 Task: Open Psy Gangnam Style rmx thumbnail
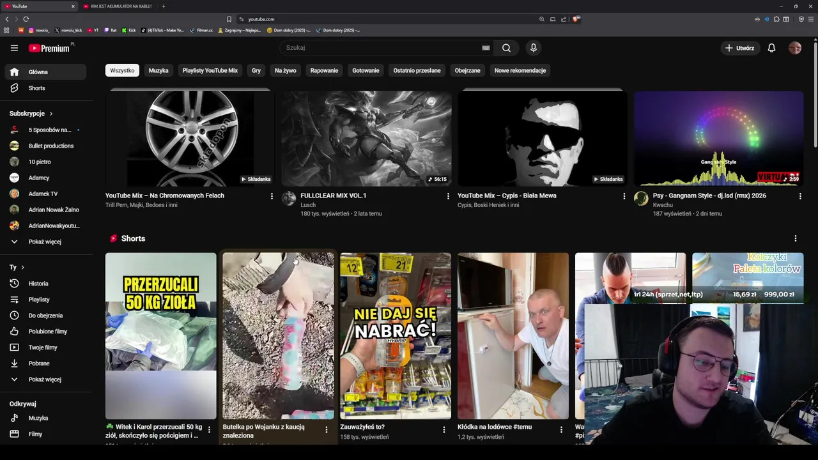point(718,139)
